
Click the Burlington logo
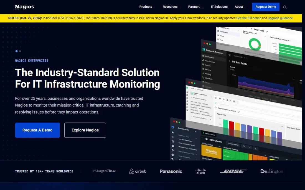pos(272,171)
